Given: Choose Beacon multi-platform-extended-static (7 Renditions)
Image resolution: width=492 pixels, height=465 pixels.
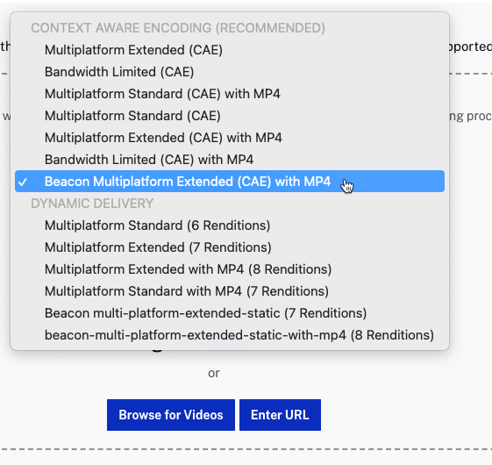Looking at the screenshot, I should coord(230,313).
